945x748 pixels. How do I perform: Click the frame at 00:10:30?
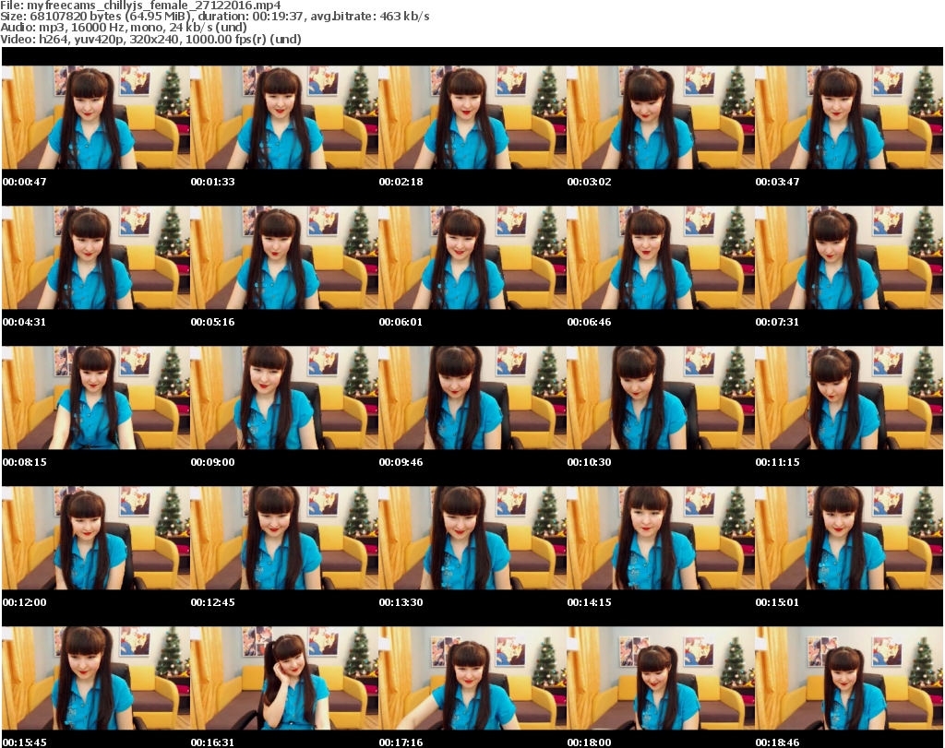(x=661, y=398)
